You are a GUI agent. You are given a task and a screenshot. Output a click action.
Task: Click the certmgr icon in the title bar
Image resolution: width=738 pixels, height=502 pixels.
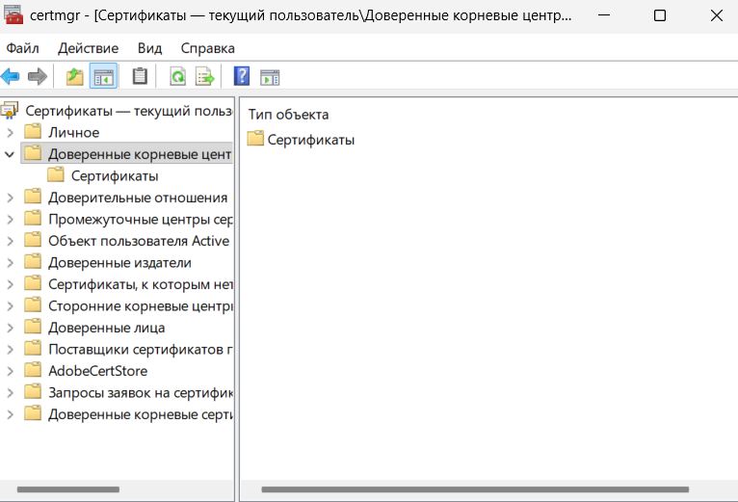click(x=13, y=14)
